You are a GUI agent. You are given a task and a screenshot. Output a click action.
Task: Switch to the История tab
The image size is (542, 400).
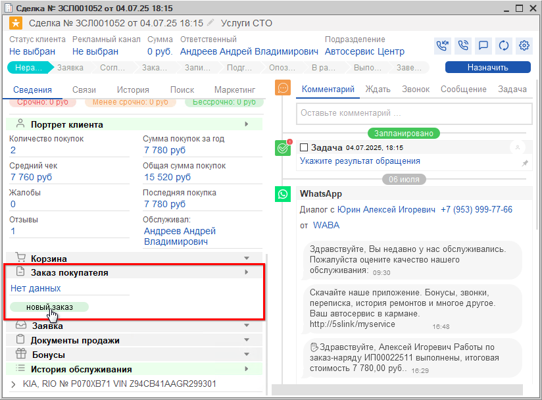(133, 90)
